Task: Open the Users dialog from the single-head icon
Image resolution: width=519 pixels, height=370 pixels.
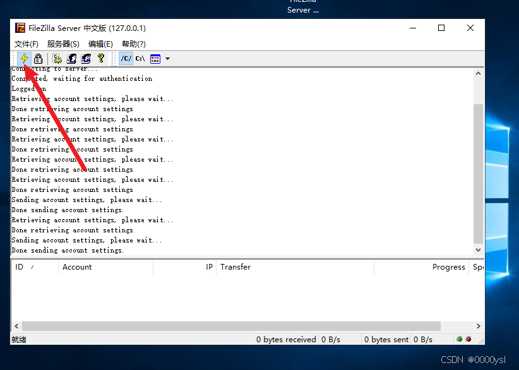Action: [72, 59]
